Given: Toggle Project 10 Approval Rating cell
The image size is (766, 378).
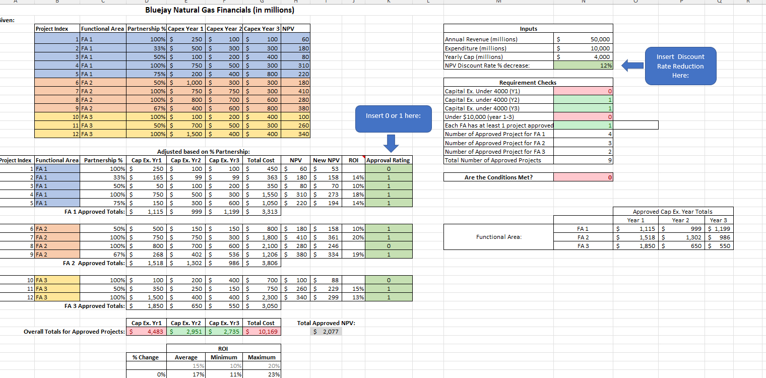Looking at the screenshot, I should [x=388, y=280].
